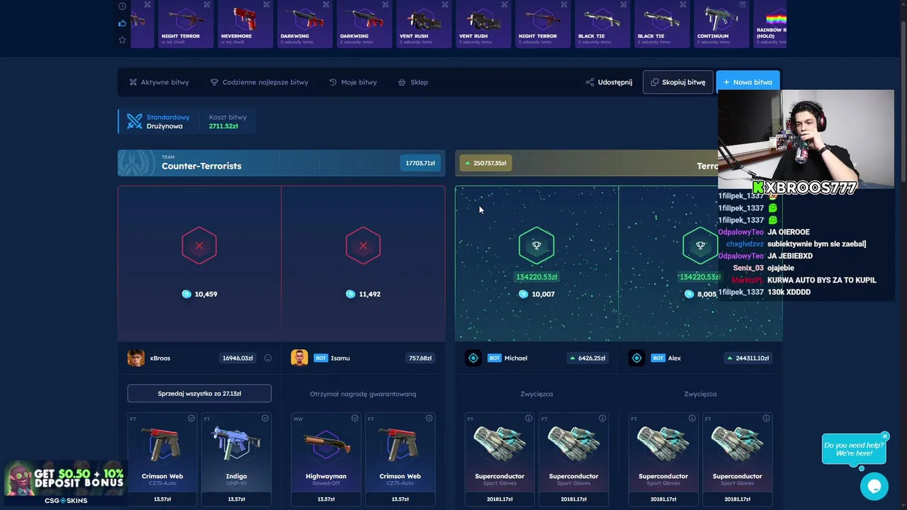Screen dimensions: 907x510
Task: Click the red X hexagon above 10,459
Action: click(x=199, y=245)
